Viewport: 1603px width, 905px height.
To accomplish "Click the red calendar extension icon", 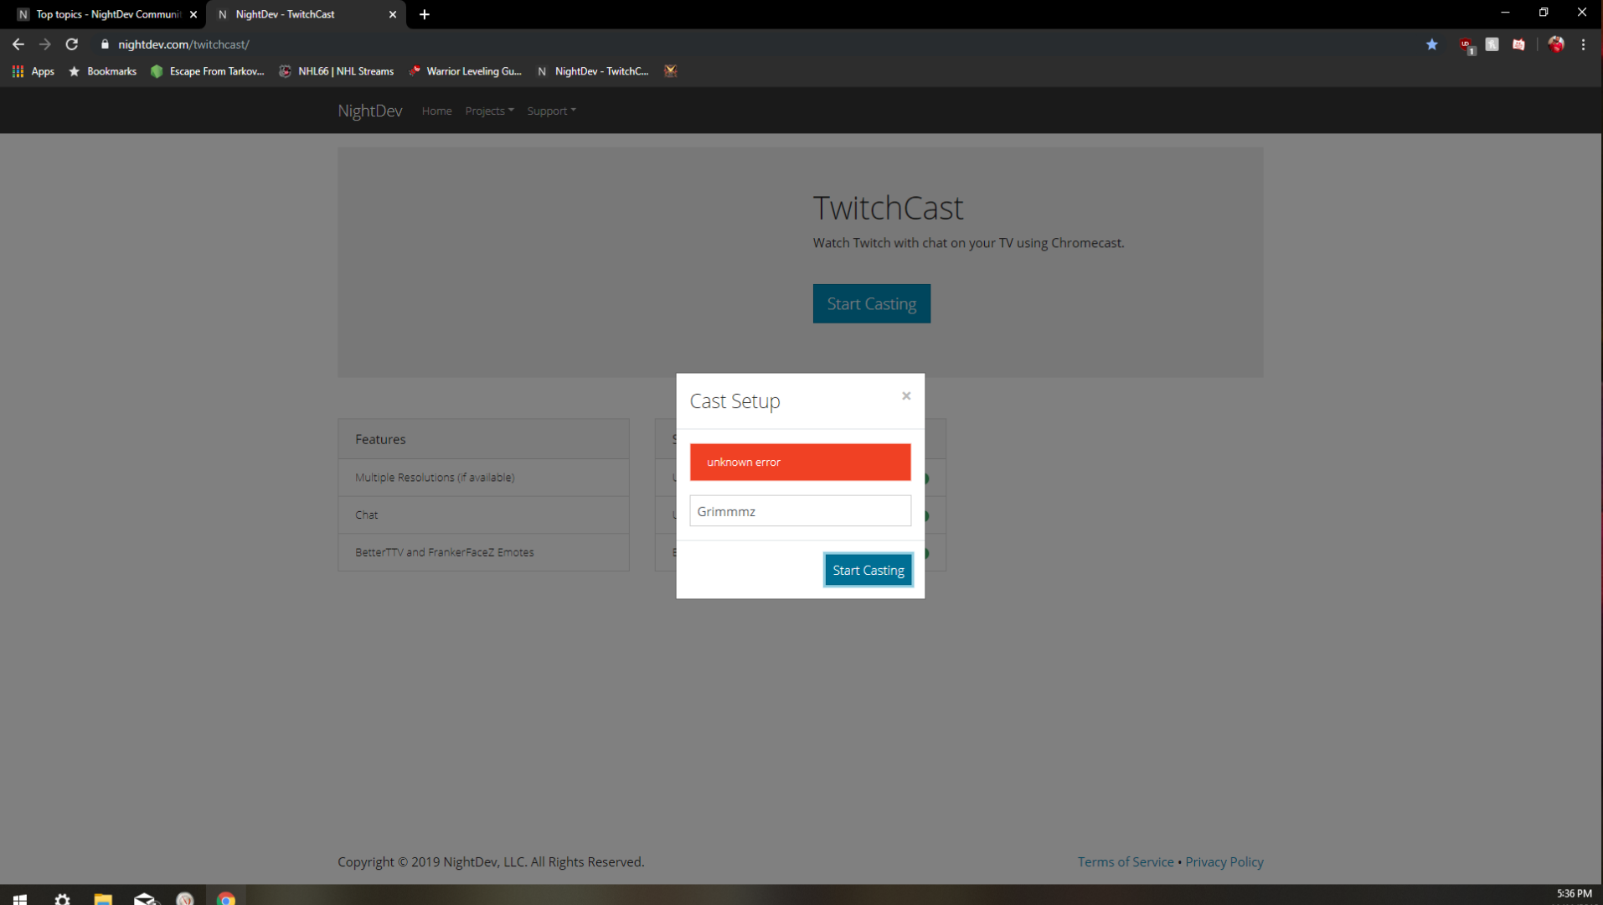I will (x=1518, y=44).
